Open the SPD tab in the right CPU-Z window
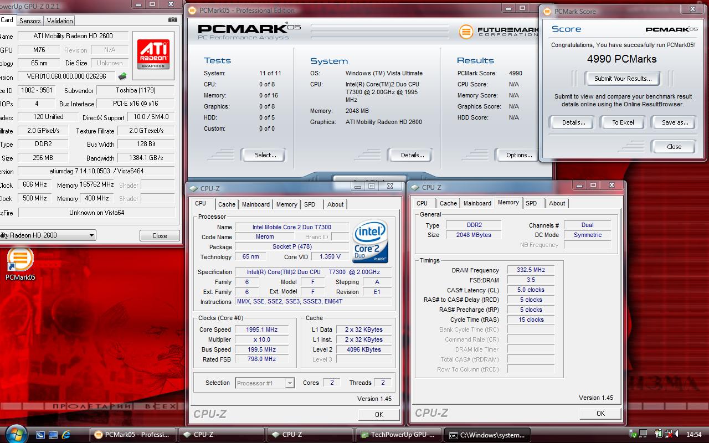The image size is (709, 443). point(531,203)
